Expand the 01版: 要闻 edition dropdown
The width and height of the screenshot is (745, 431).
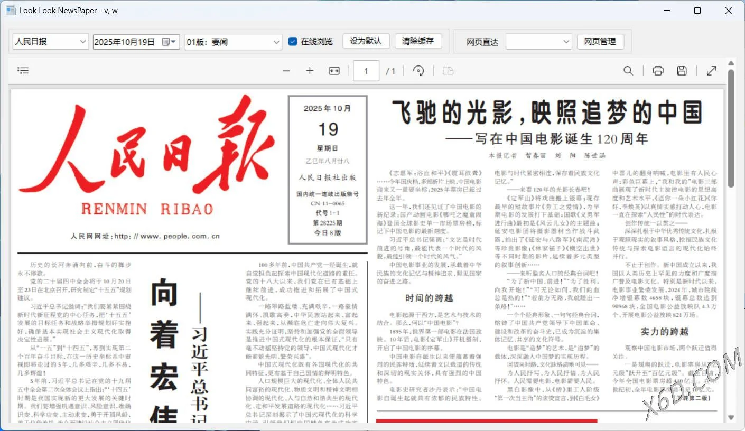pos(276,42)
